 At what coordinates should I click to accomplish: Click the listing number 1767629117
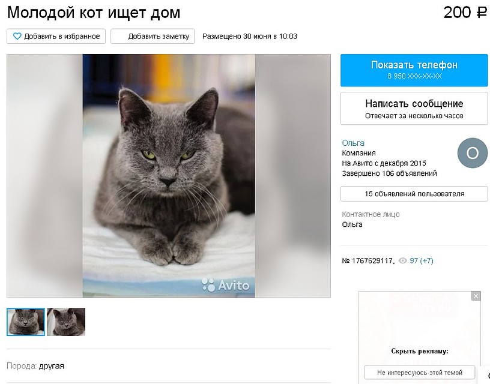coord(367,260)
